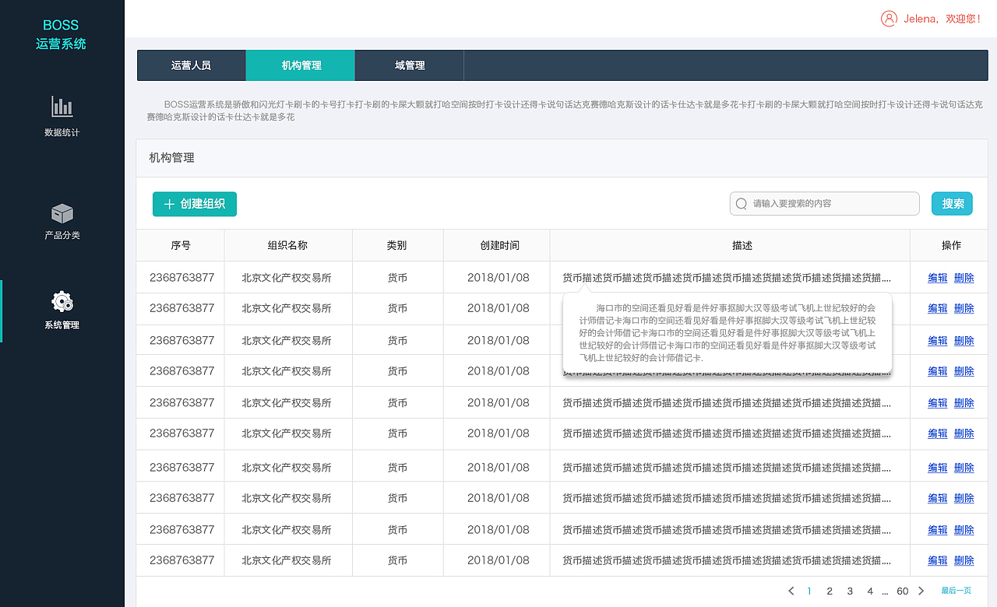Switch to the 域管理 tab

click(410, 65)
